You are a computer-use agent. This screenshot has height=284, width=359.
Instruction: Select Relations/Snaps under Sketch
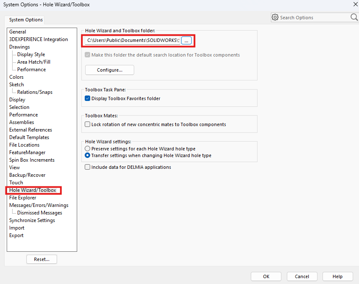tap(35, 92)
